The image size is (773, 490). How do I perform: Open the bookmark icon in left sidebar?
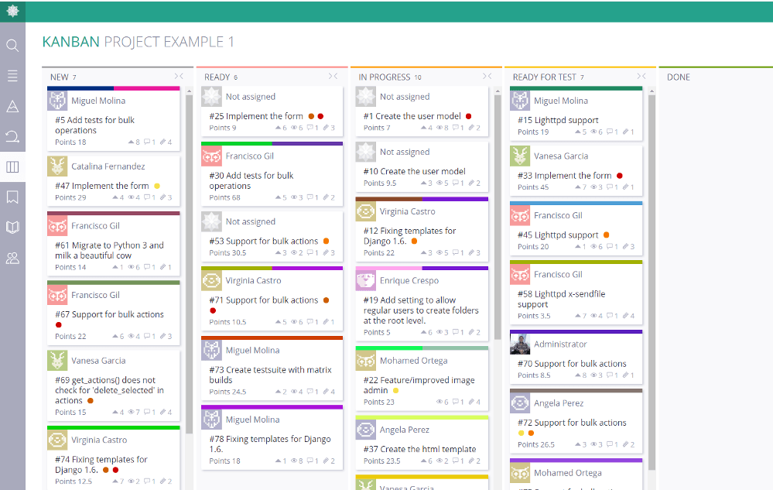point(12,197)
